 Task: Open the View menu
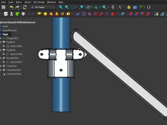3,2
